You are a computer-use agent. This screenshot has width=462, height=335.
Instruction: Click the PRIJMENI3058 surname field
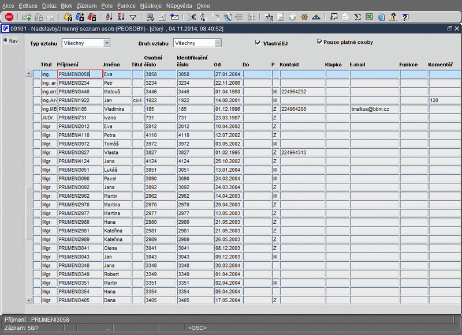[x=80, y=74]
